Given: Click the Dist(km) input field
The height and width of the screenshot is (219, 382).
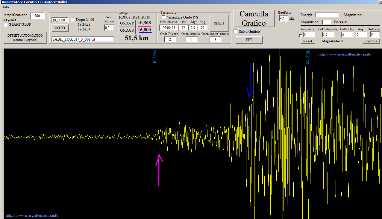Looking at the screenshot, I should tap(375, 35).
